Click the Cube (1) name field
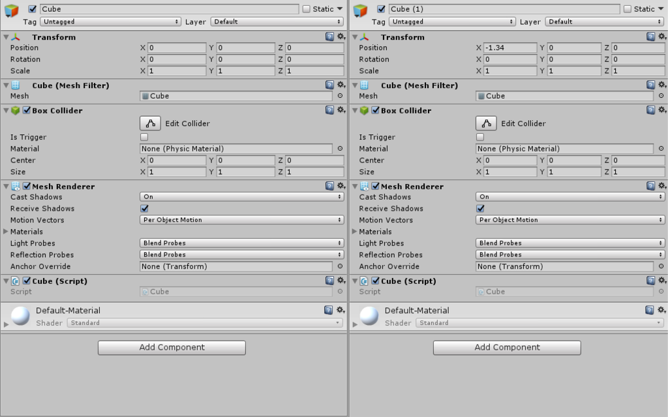668x417 pixels. 504,9
